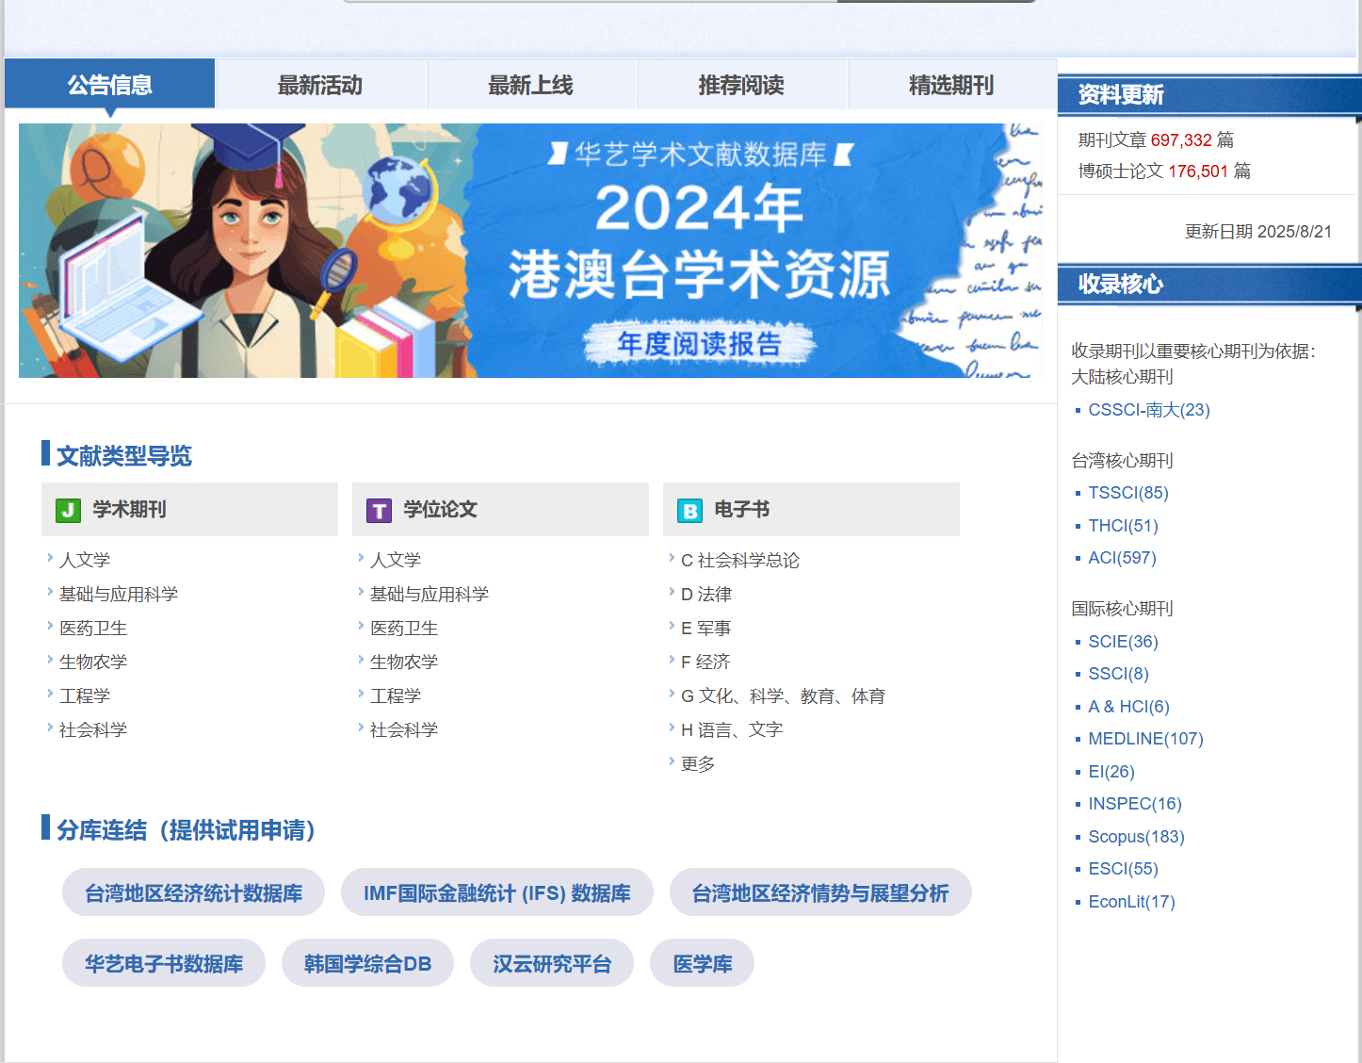Expand the 医药卫生 dissertation category
Image resolution: width=1362 pixels, height=1063 pixels.
(403, 627)
